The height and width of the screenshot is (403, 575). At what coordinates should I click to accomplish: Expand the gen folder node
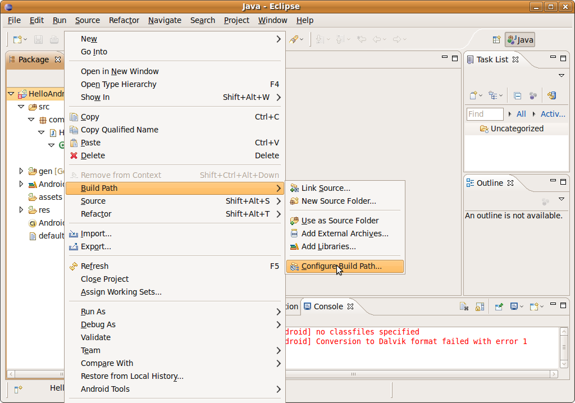point(21,171)
